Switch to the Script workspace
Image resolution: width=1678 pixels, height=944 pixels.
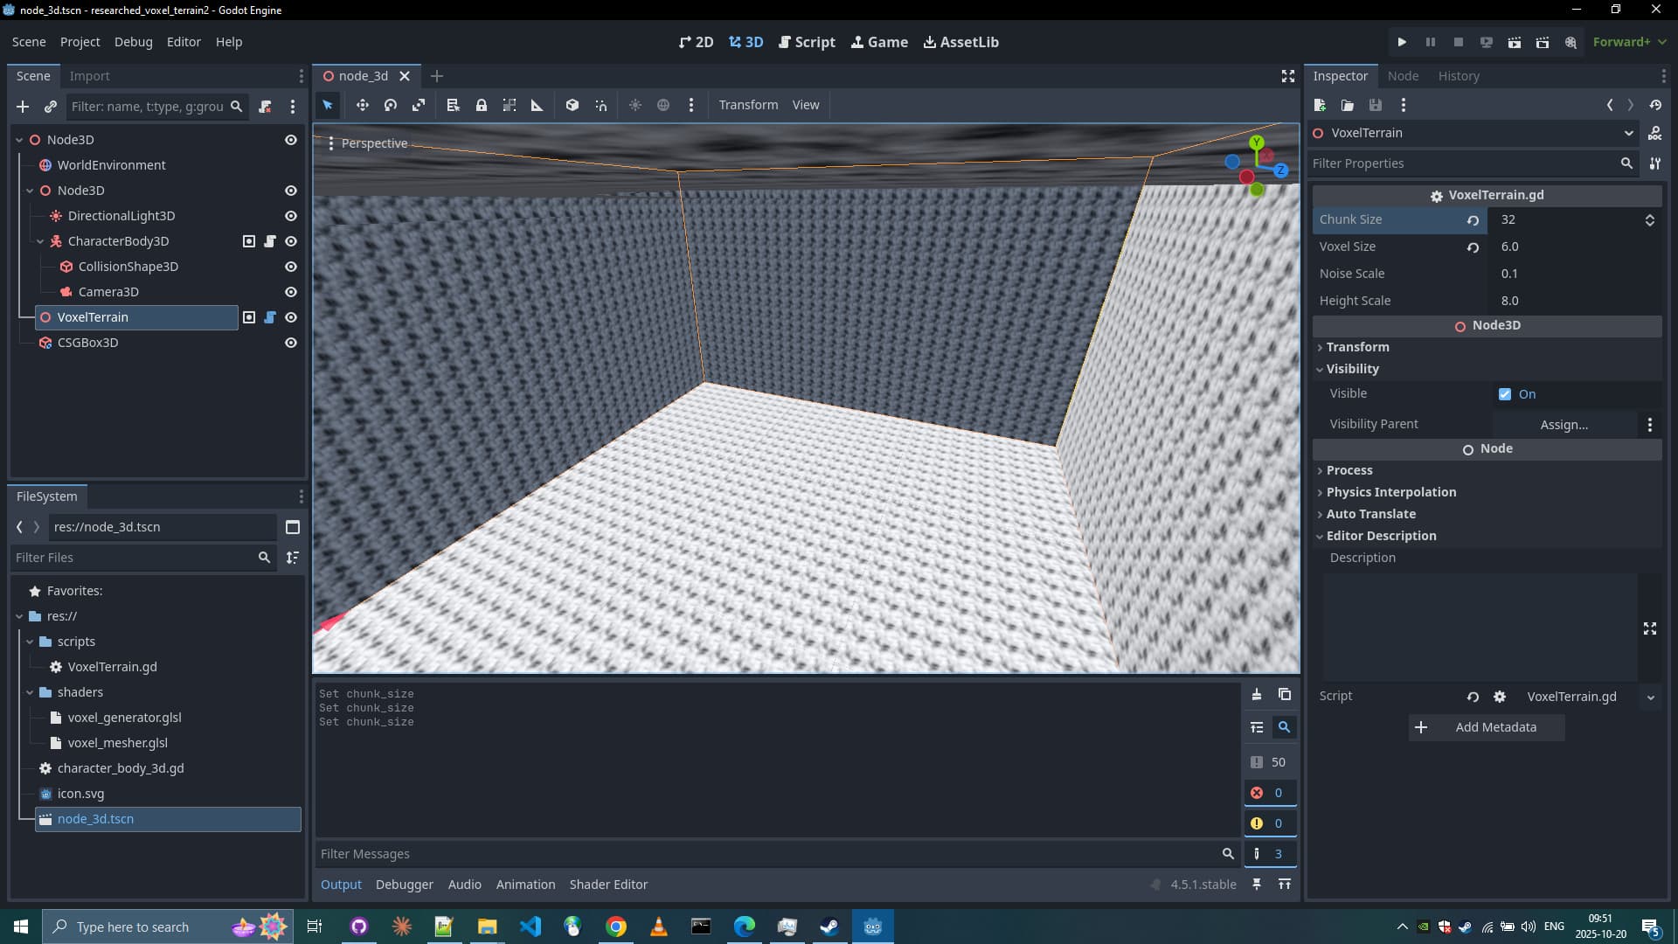(807, 42)
